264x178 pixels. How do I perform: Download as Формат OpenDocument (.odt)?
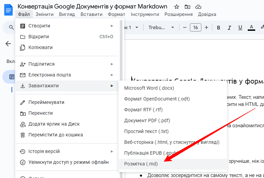173,99
